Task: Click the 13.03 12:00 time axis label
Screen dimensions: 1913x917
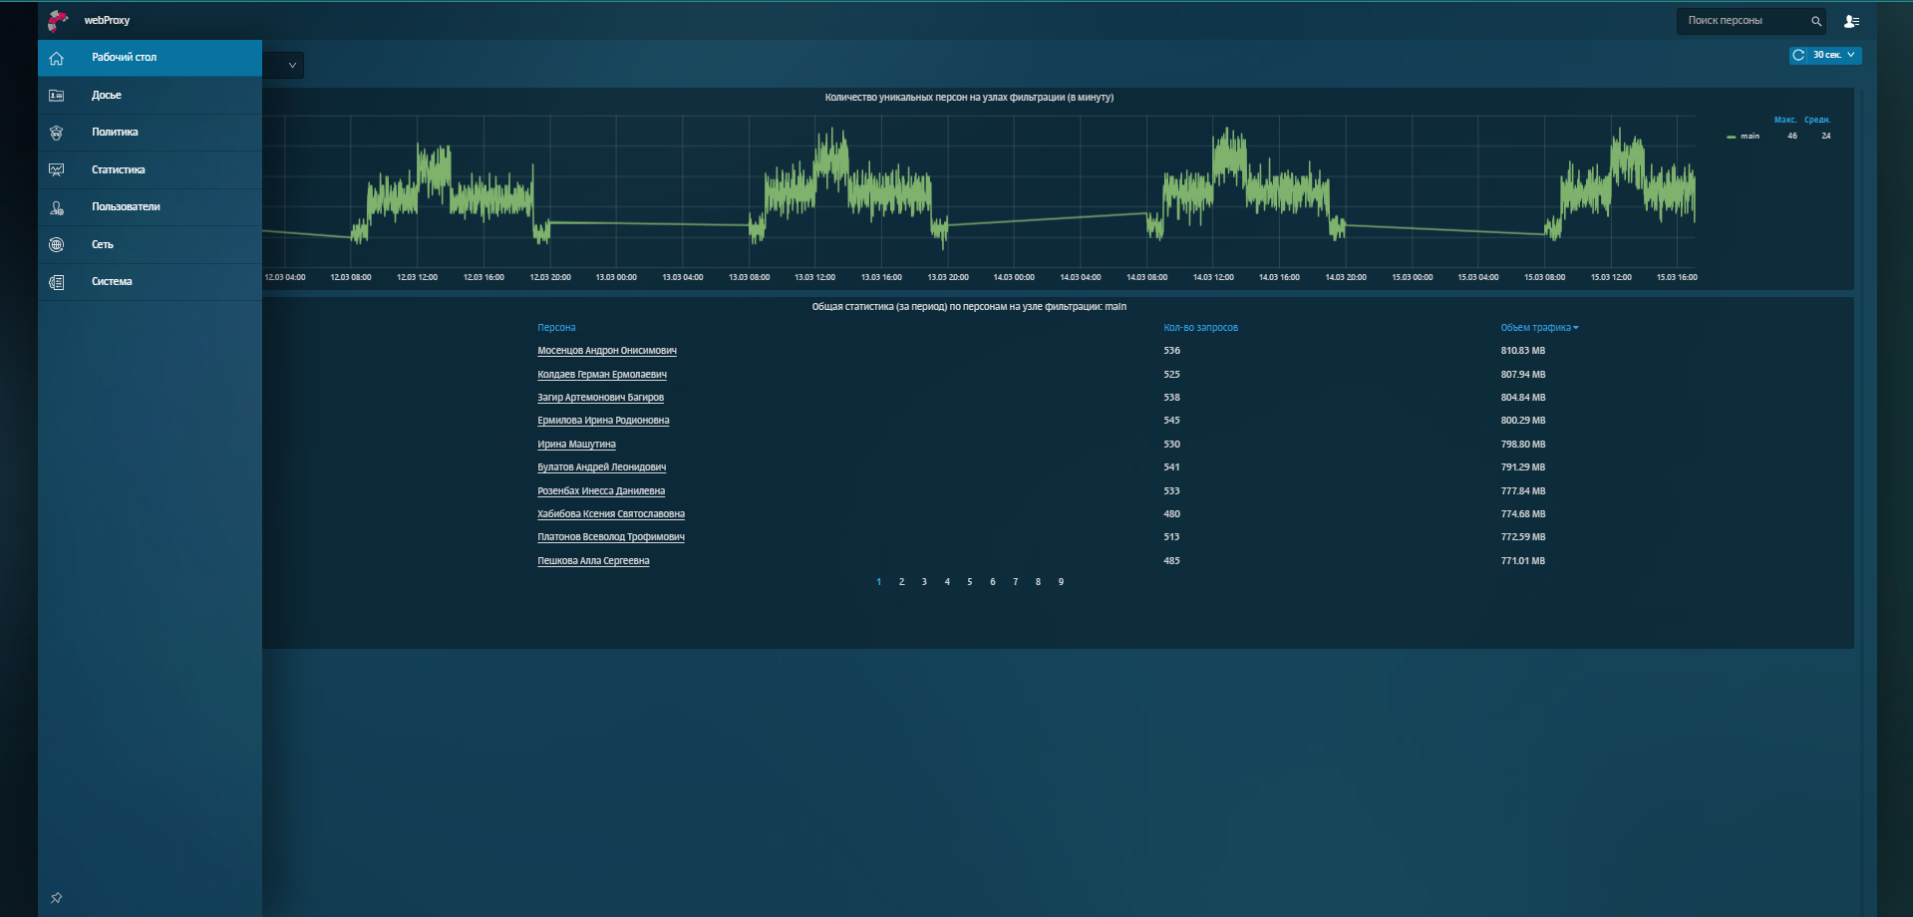Action: tap(814, 277)
